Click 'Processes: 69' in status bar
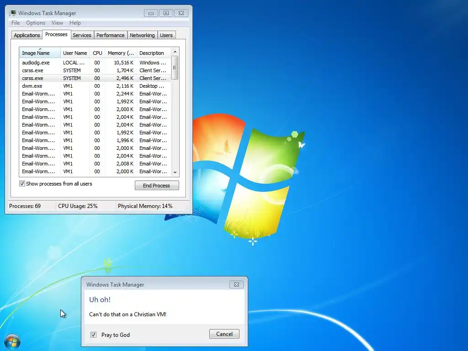 click(x=25, y=206)
